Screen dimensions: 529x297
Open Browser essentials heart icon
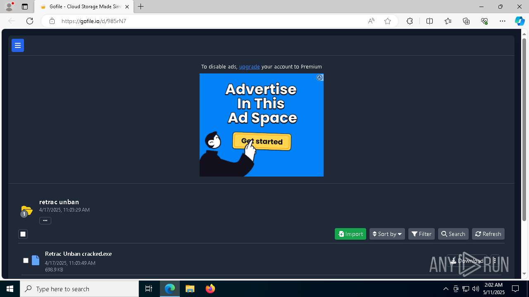(x=484, y=21)
